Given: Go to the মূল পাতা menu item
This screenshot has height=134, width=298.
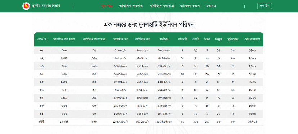Looking at the screenshot, I should [107, 6].
